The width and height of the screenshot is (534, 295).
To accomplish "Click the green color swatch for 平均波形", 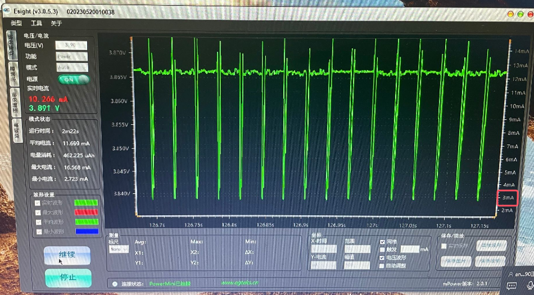I will (87, 222).
